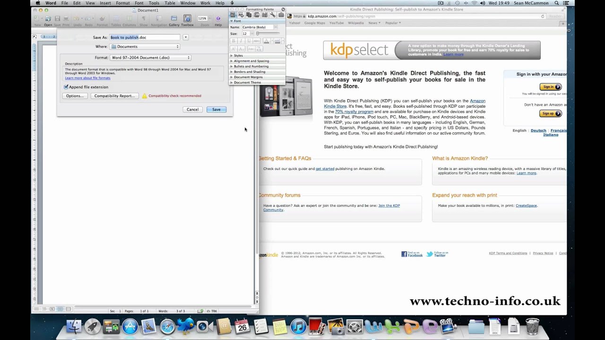Open the Window menu
Viewport: 605px width, 340px height.
click(x=188, y=3)
